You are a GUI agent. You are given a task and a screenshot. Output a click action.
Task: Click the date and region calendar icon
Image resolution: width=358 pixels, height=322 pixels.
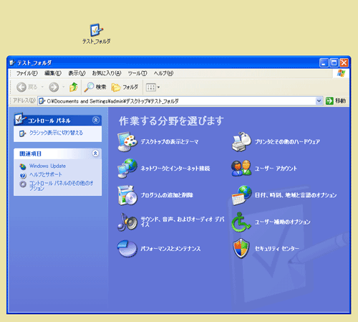[241, 195]
